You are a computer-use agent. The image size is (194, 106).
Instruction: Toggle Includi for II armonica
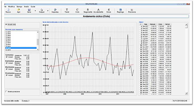pos(7,63)
